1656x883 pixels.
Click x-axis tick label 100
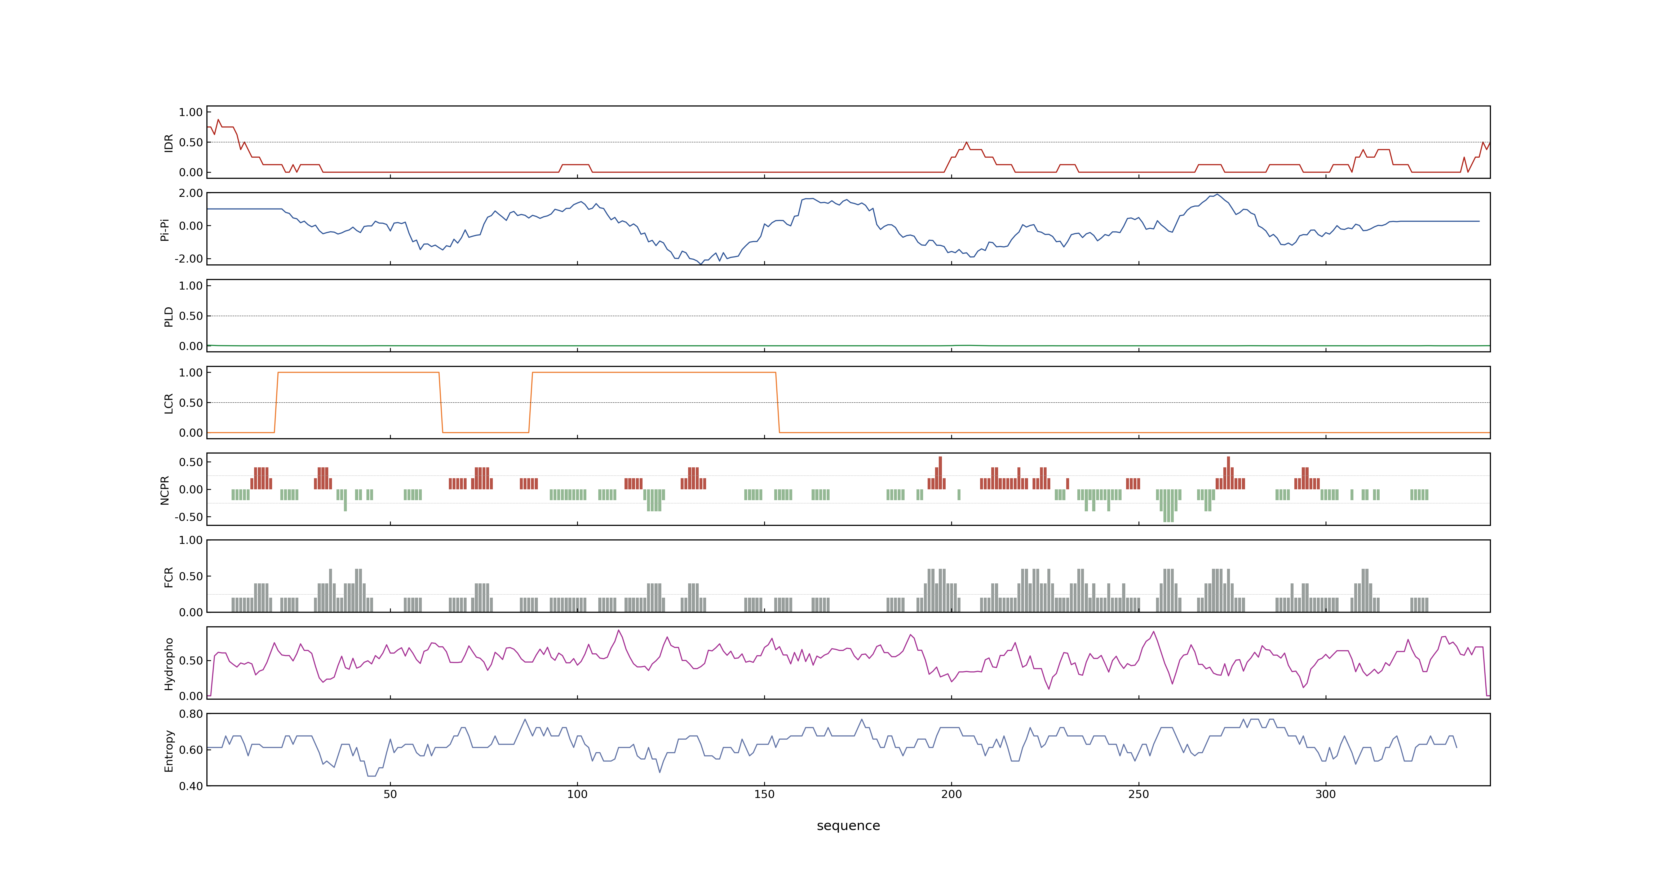577,794
